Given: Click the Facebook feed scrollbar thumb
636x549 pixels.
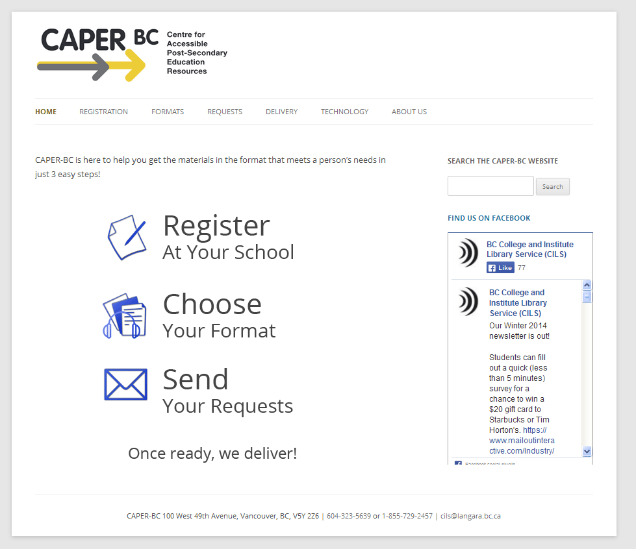Looking at the screenshot, I should point(587,297).
